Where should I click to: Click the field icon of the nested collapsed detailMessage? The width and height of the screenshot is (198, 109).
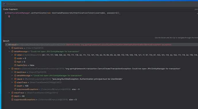point(15,76)
